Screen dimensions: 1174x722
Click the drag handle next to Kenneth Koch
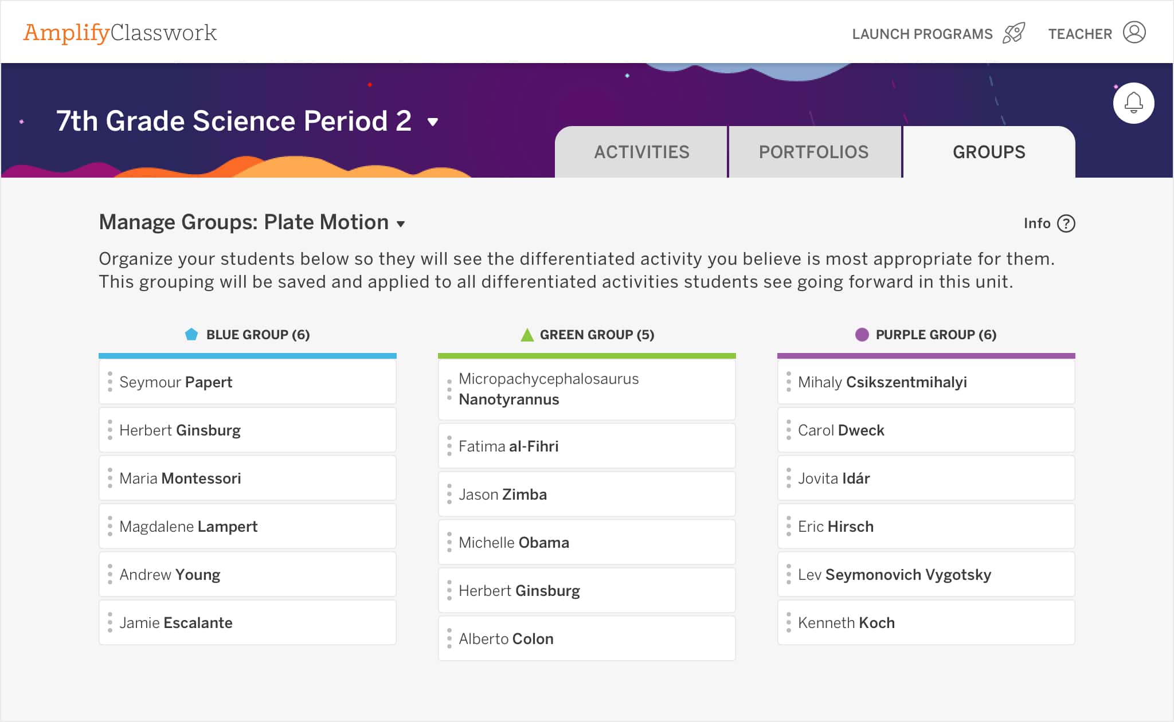point(788,622)
